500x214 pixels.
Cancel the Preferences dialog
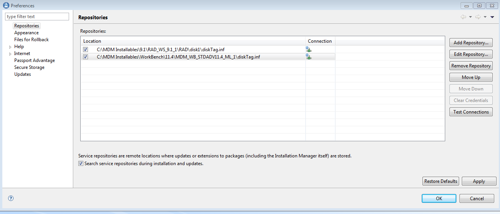(477, 198)
